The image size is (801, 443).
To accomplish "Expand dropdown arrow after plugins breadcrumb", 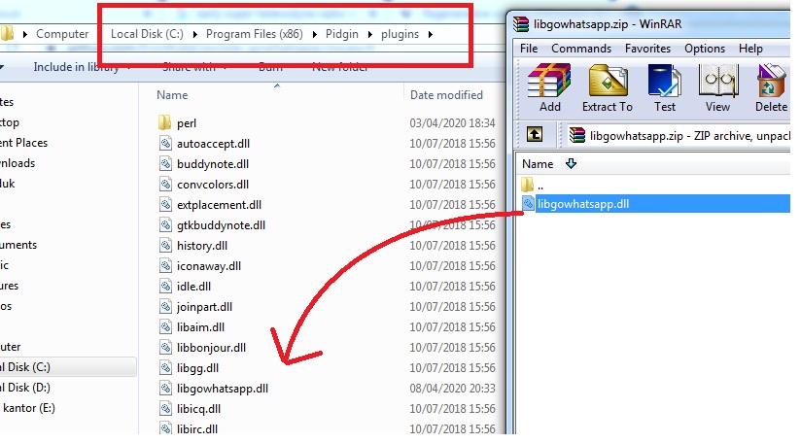I will coord(430,34).
